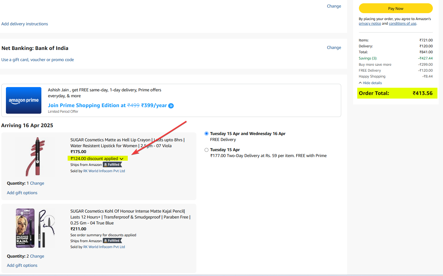
Task: Add gift options for the Kajal Pencil
Action: pyautogui.click(x=22, y=265)
